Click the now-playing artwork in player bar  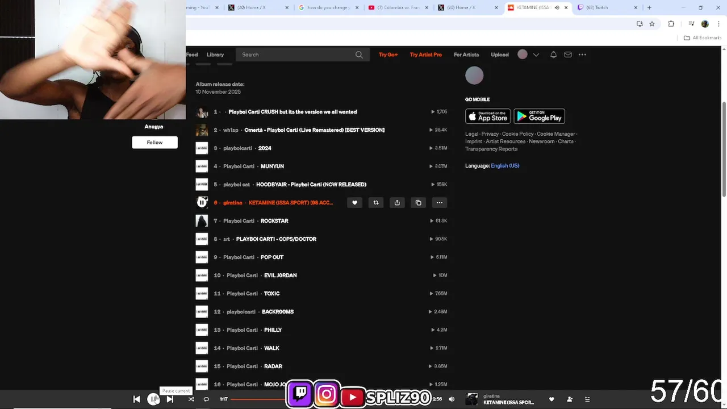(x=471, y=399)
